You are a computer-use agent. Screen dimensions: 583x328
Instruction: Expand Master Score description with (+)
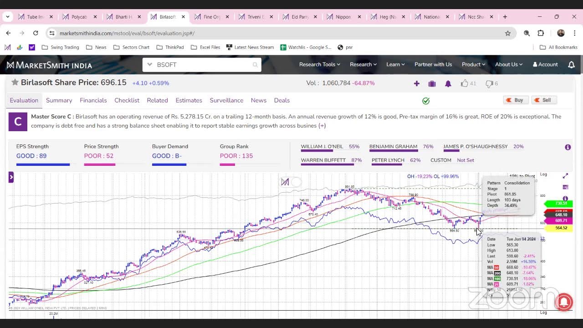tap(322, 126)
